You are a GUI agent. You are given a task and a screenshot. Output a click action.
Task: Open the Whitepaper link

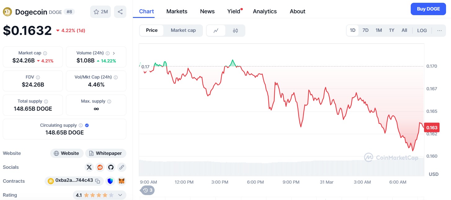click(x=106, y=153)
